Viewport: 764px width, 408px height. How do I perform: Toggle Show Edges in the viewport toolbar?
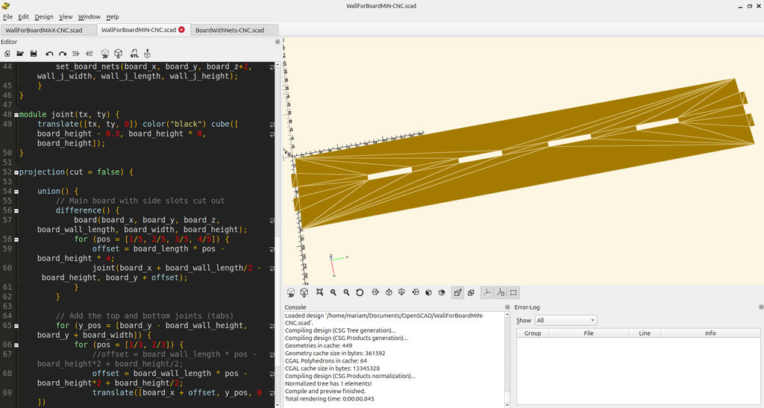513,292
